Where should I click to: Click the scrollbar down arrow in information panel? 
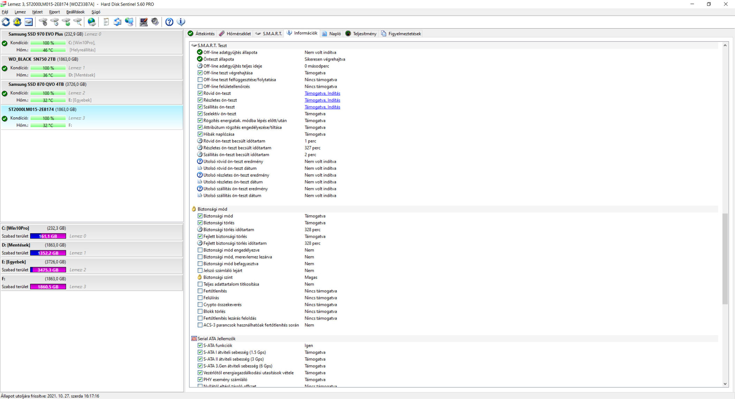tap(725, 384)
